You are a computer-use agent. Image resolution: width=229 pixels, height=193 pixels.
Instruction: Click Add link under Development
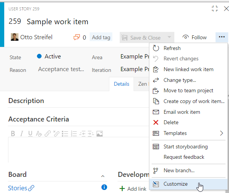coord(133,189)
